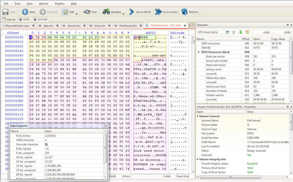Click the second 0:000 field in Templates
293x182 pixels.
tap(282, 32)
